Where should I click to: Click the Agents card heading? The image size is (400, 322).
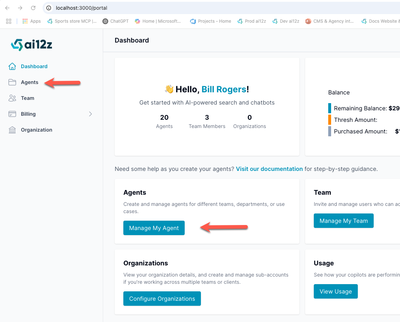[x=135, y=193]
